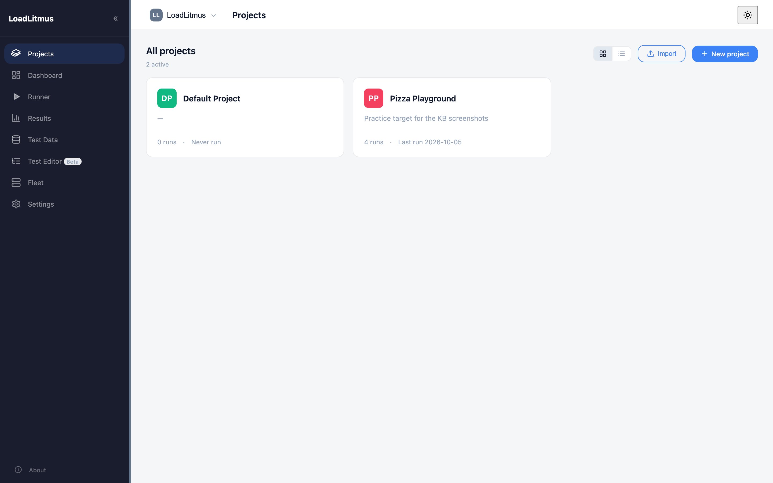Click the LL workspace avatar
773x483 pixels.
156,15
